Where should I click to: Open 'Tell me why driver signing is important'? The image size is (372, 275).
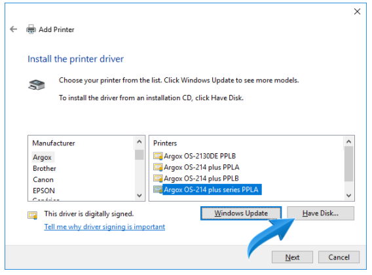coord(105,227)
